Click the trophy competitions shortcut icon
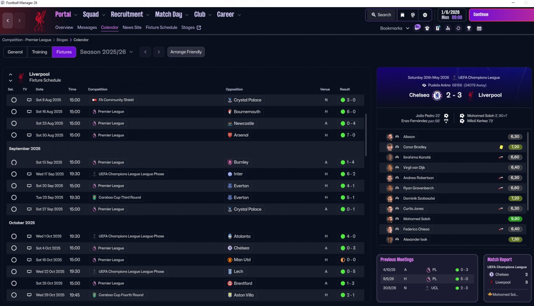The height and width of the screenshot is (306, 534). 469,28
